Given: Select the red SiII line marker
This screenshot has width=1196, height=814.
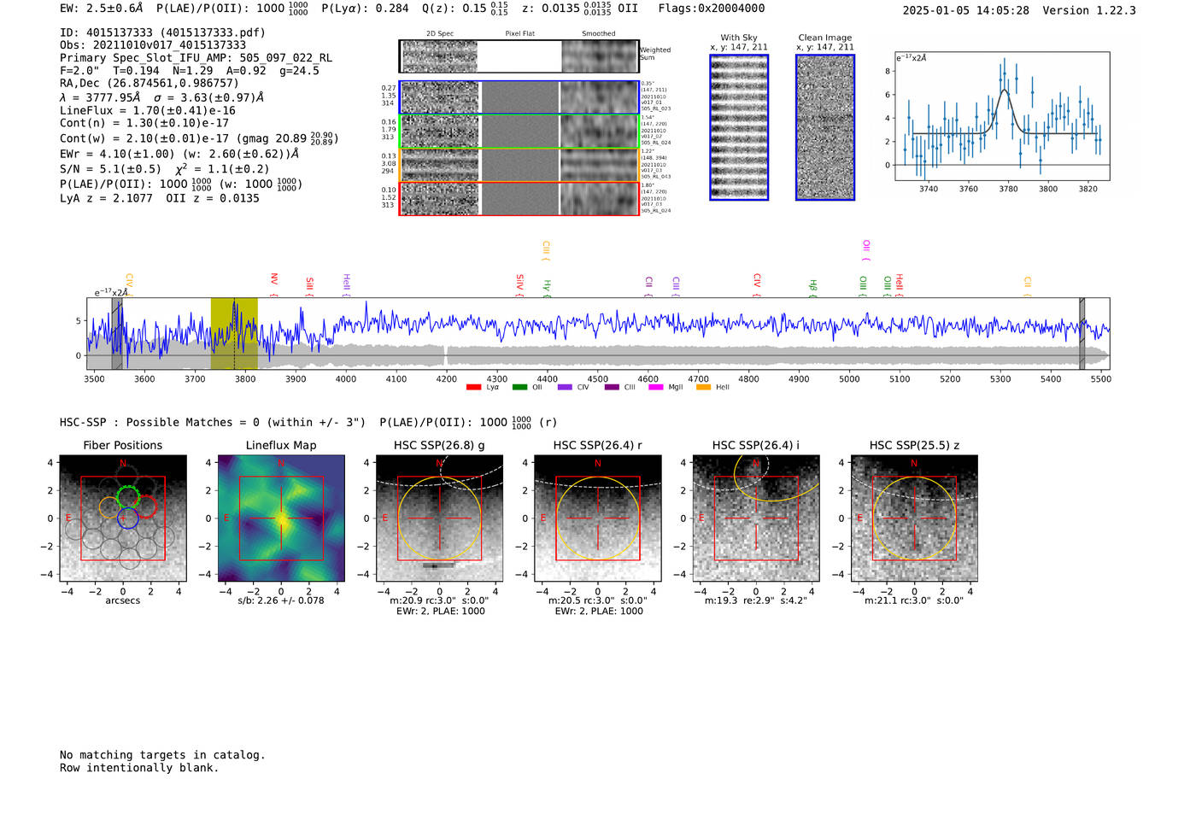Looking at the screenshot, I should tap(310, 285).
